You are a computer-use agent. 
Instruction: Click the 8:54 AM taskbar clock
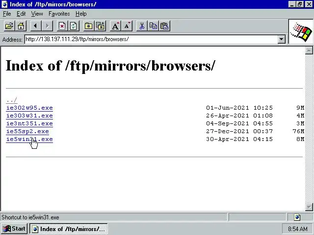[298, 229]
